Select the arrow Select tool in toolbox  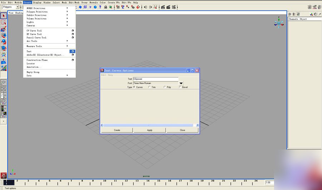click(4, 16)
